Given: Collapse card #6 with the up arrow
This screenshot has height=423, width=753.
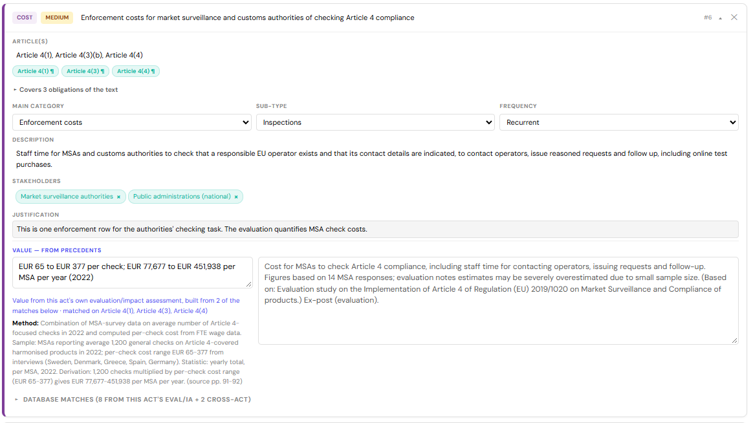Looking at the screenshot, I should [721, 18].
